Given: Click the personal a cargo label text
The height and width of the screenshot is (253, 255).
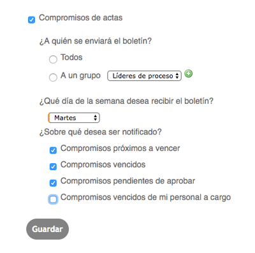Looking at the screenshot, I should 200,198.
